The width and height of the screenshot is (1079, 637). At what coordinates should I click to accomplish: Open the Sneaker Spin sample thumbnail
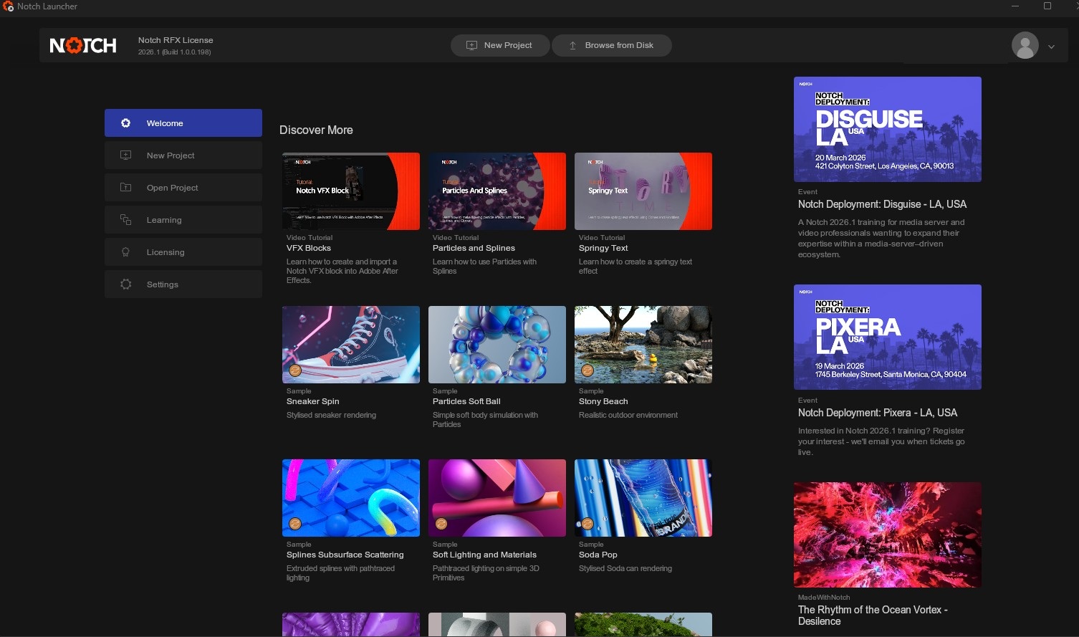click(x=350, y=345)
